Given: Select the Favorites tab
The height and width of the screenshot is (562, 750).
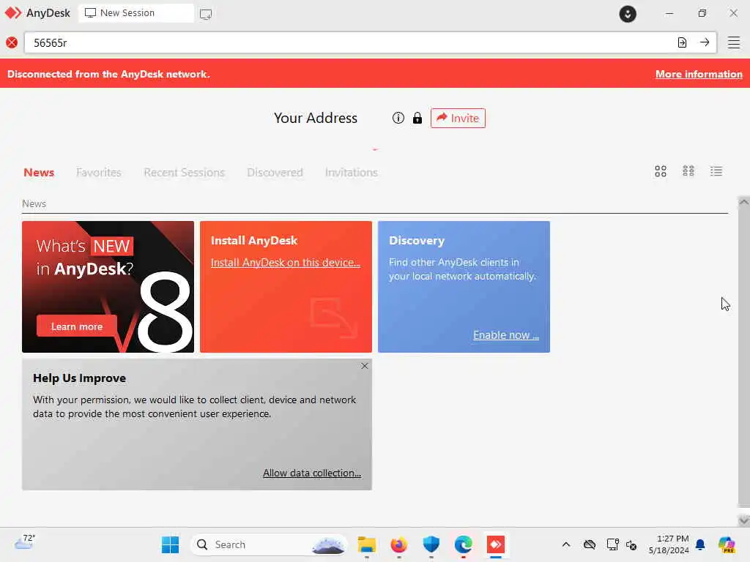Looking at the screenshot, I should [x=99, y=173].
